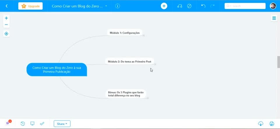
Task: Expand the Módulo 1: Configurações node
Action: click(143, 36)
